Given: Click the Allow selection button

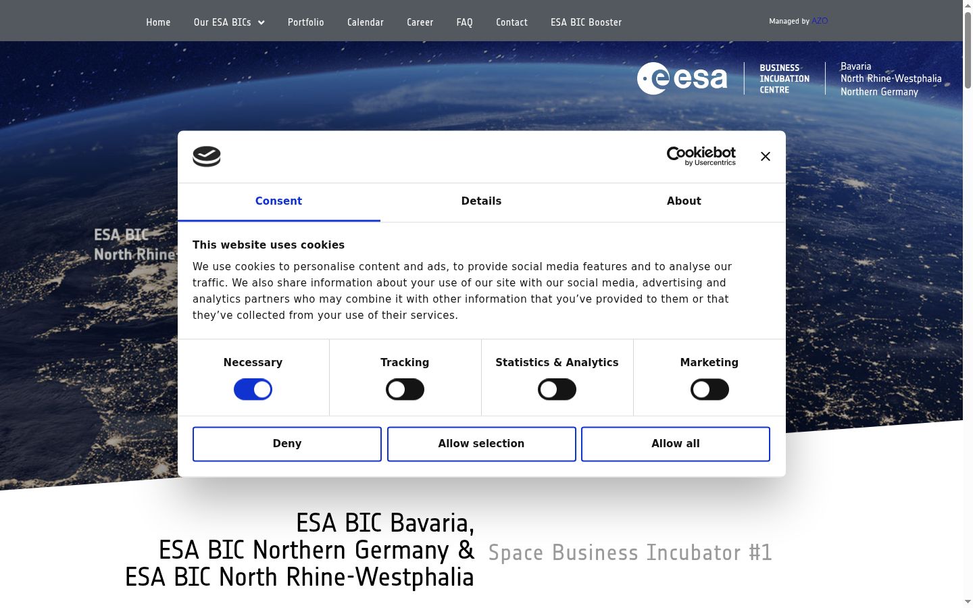Looking at the screenshot, I should coord(481,444).
